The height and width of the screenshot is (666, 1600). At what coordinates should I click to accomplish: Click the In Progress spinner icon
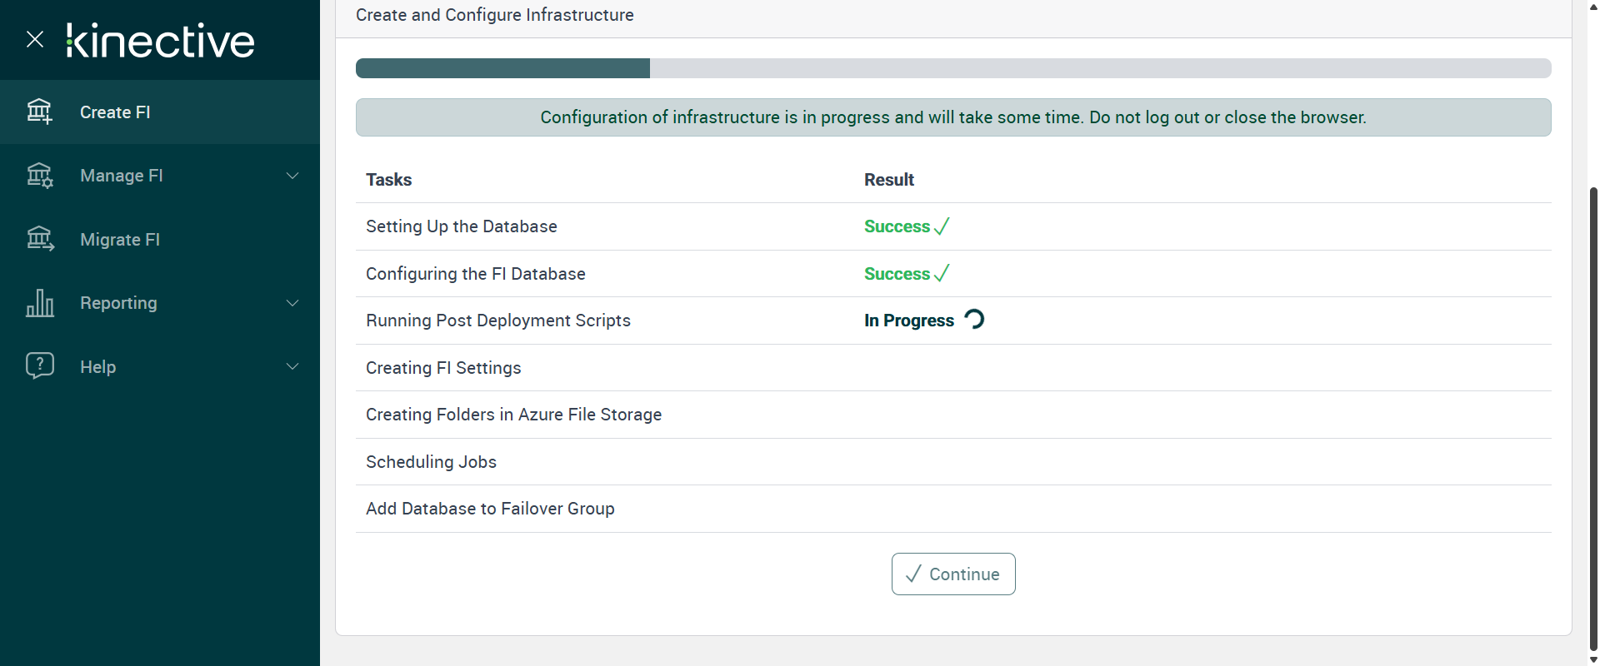974,320
